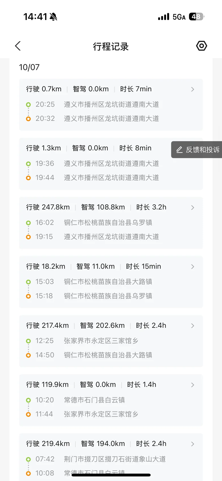Expand the 219.4km trip chevron
This screenshot has width=222, height=481.
[x=193, y=444]
